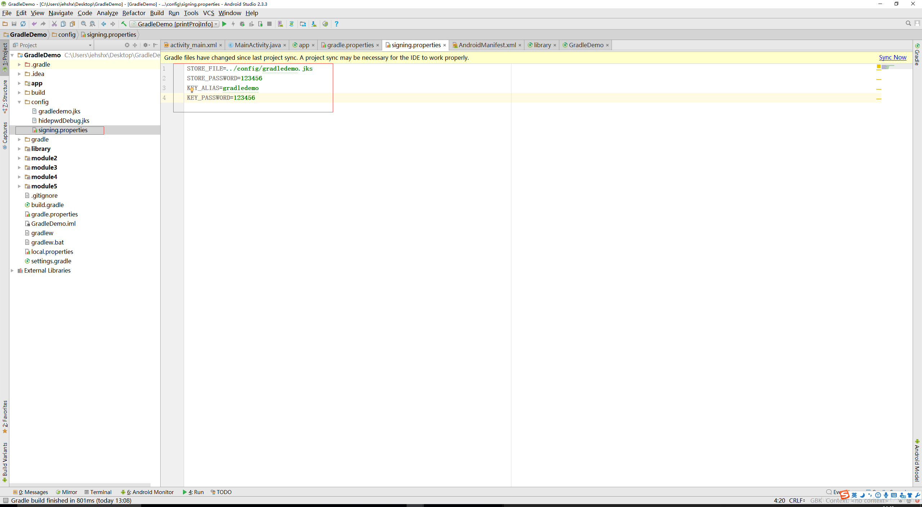
Task: Expand the module2 folder
Action: click(19, 158)
